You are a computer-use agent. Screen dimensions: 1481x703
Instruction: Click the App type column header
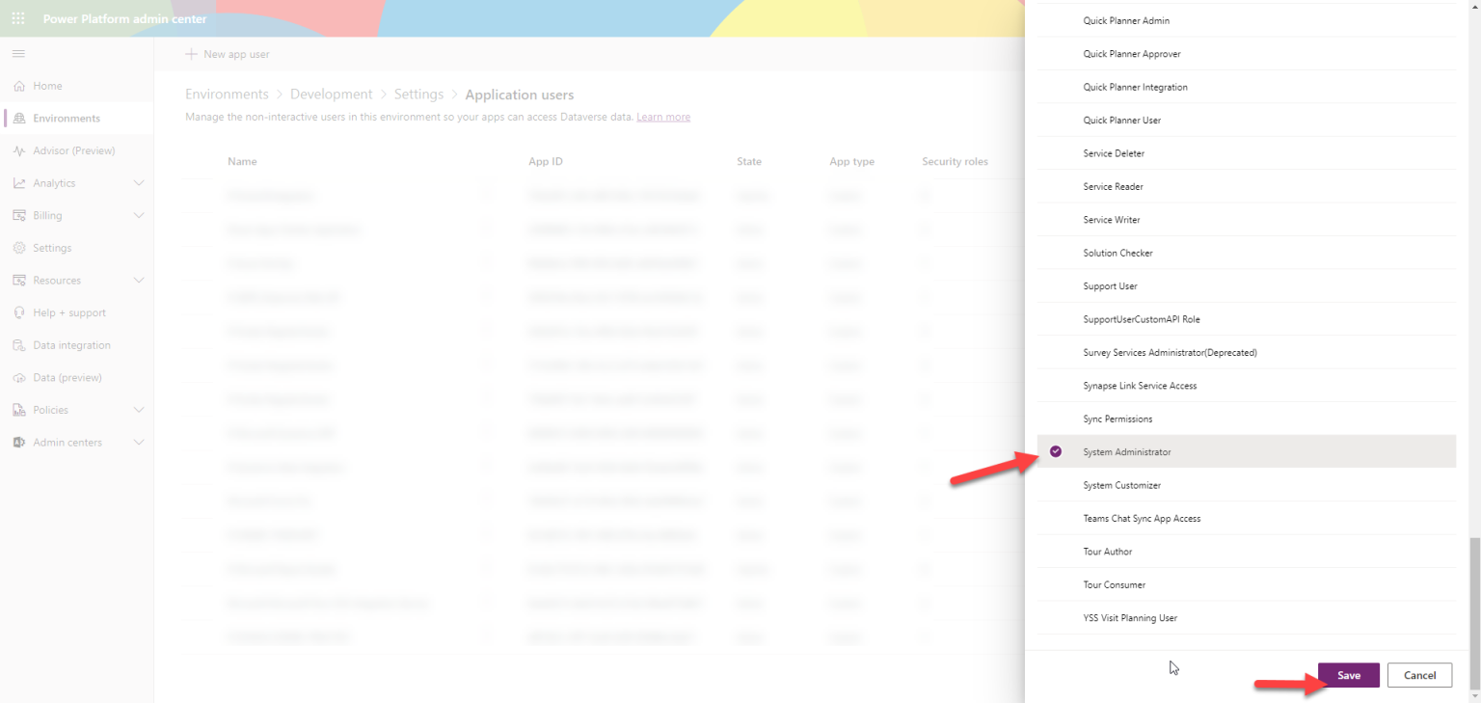coord(852,161)
